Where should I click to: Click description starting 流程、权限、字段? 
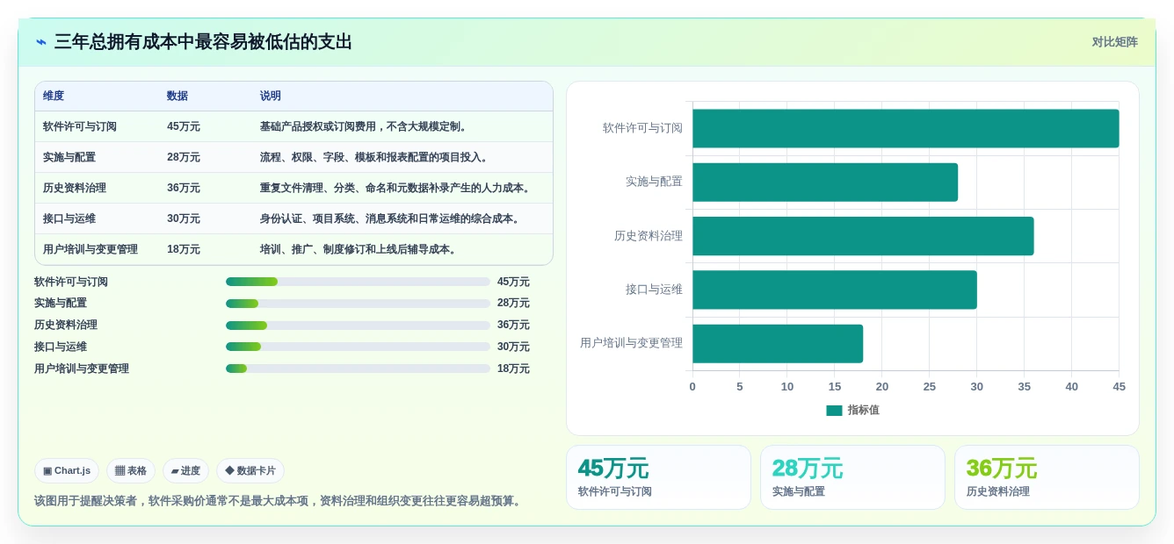(x=376, y=157)
